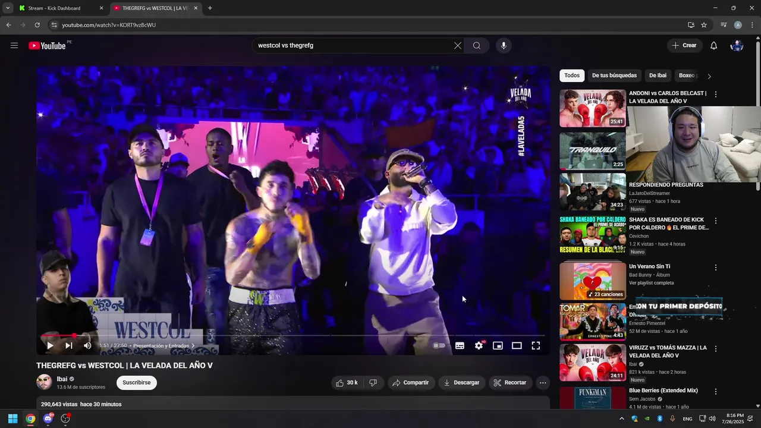Toggle the autoplay switch
This screenshot has width=761, height=428.
pos(439,345)
